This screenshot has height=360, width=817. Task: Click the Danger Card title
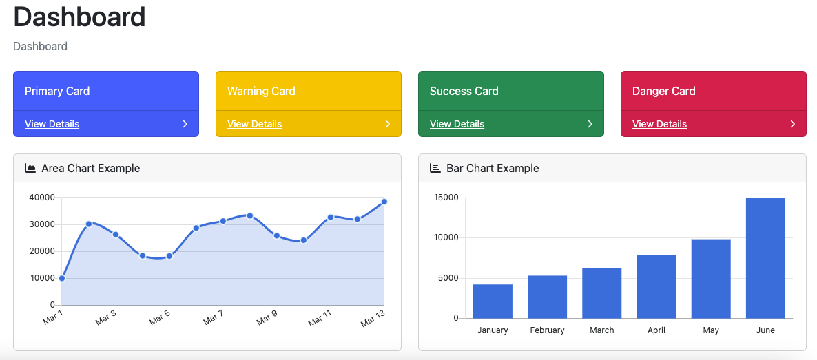(663, 91)
